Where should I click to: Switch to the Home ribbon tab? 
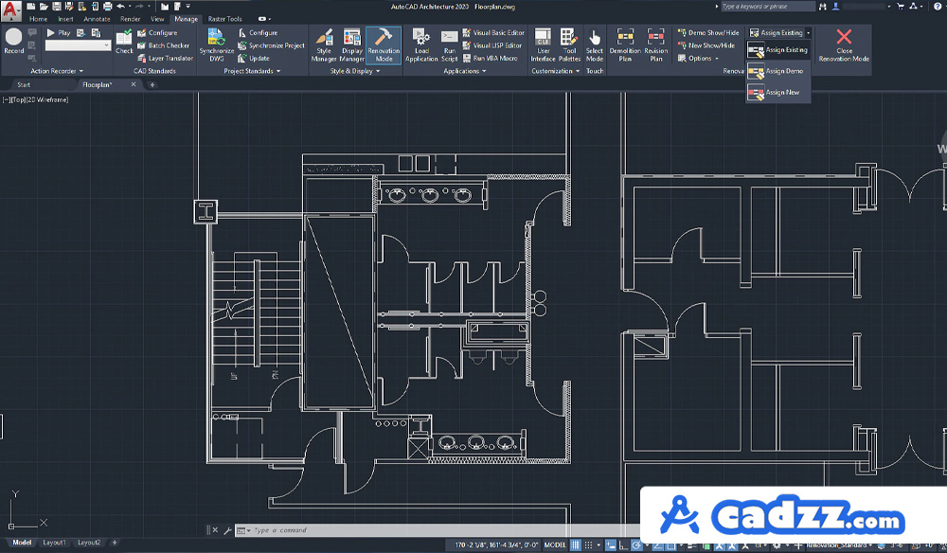point(38,19)
